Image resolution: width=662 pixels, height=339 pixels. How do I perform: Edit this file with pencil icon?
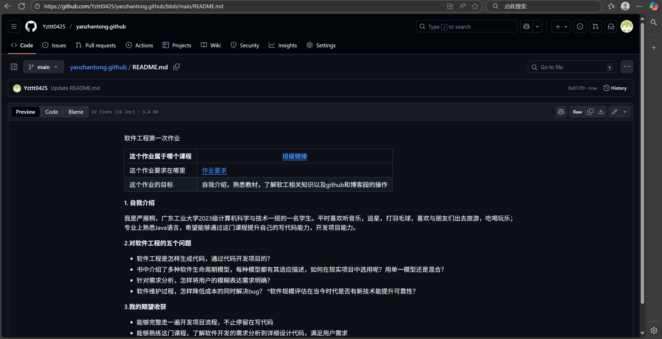pyautogui.click(x=615, y=112)
